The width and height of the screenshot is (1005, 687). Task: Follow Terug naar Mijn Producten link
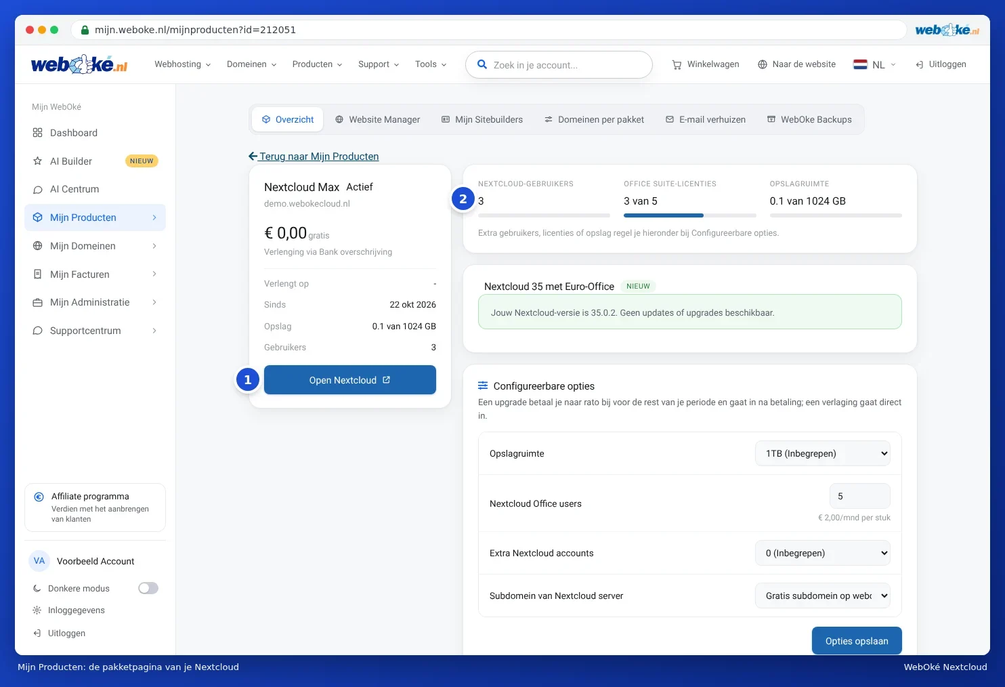[314, 157]
